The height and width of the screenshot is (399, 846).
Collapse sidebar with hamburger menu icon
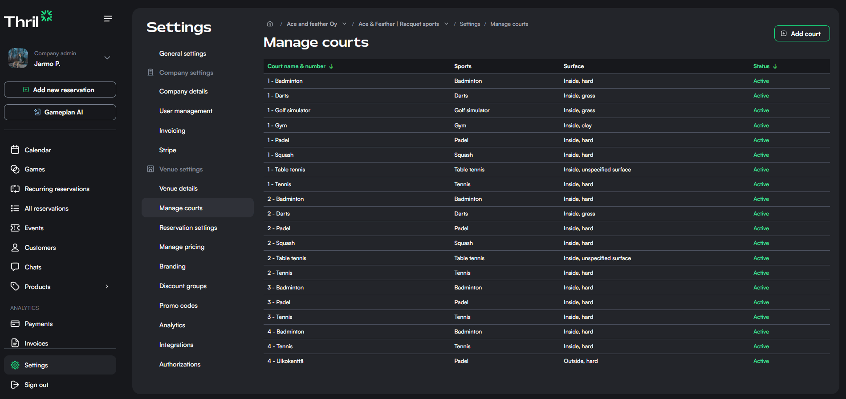click(x=108, y=19)
